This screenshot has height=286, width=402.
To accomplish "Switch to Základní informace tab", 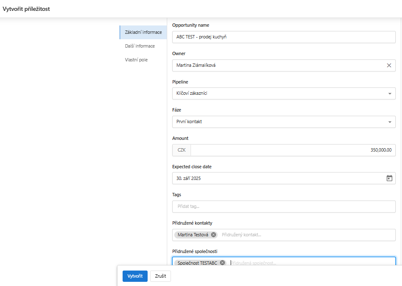I will coord(143,32).
